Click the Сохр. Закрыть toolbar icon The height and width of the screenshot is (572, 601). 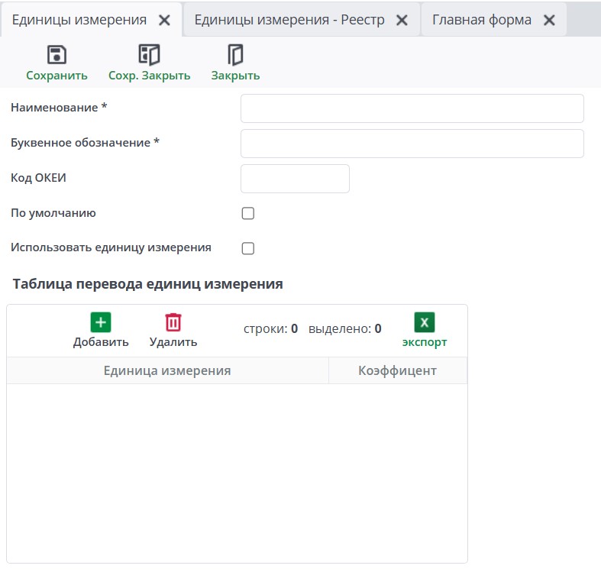click(149, 55)
